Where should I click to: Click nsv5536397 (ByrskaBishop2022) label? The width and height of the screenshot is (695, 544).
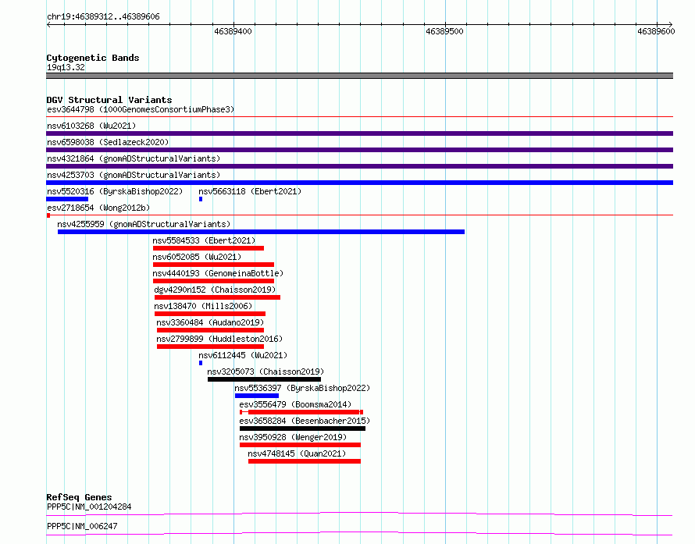tap(302, 388)
